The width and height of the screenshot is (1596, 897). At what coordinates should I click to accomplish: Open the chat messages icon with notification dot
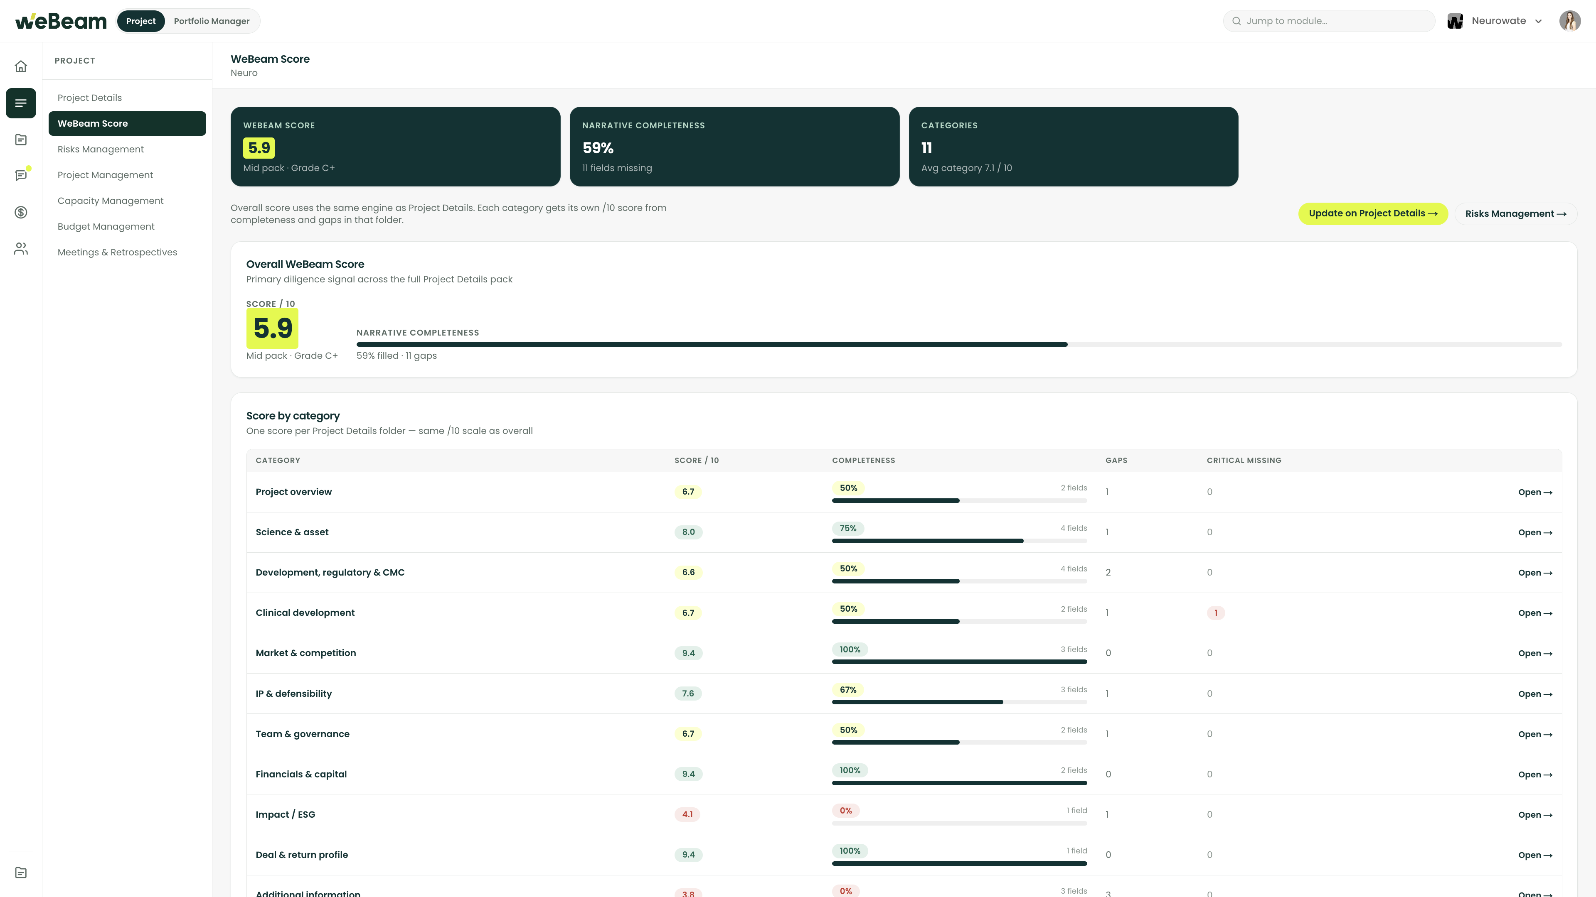pyautogui.click(x=21, y=175)
